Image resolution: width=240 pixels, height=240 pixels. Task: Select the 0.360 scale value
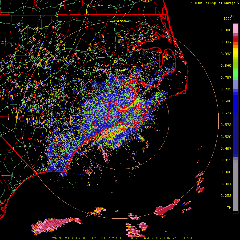226,172
